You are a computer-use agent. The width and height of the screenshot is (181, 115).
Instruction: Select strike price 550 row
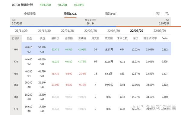[x=91, y=85]
